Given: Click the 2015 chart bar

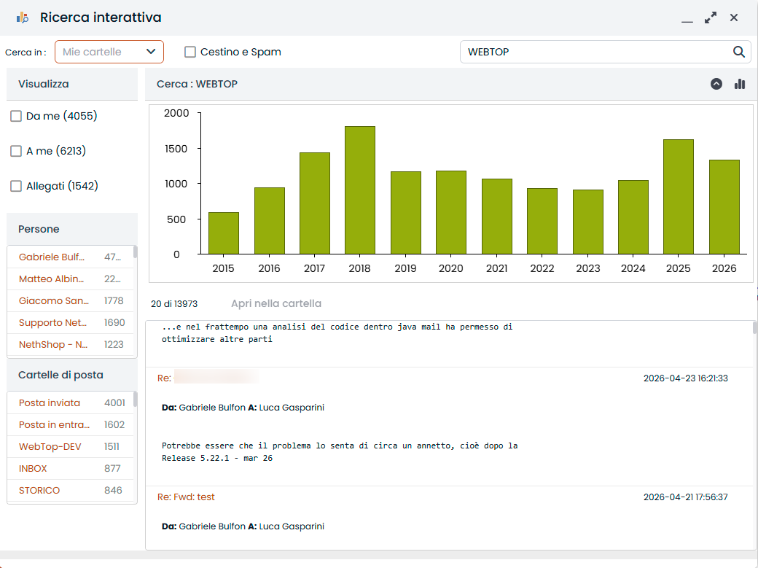Looking at the screenshot, I should 224,233.
